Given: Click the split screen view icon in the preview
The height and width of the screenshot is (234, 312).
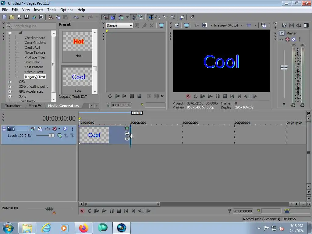Looking at the screenshot, I should pos(205,25).
